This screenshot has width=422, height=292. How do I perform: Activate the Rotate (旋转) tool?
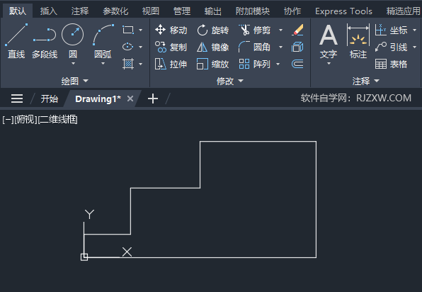click(213, 30)
